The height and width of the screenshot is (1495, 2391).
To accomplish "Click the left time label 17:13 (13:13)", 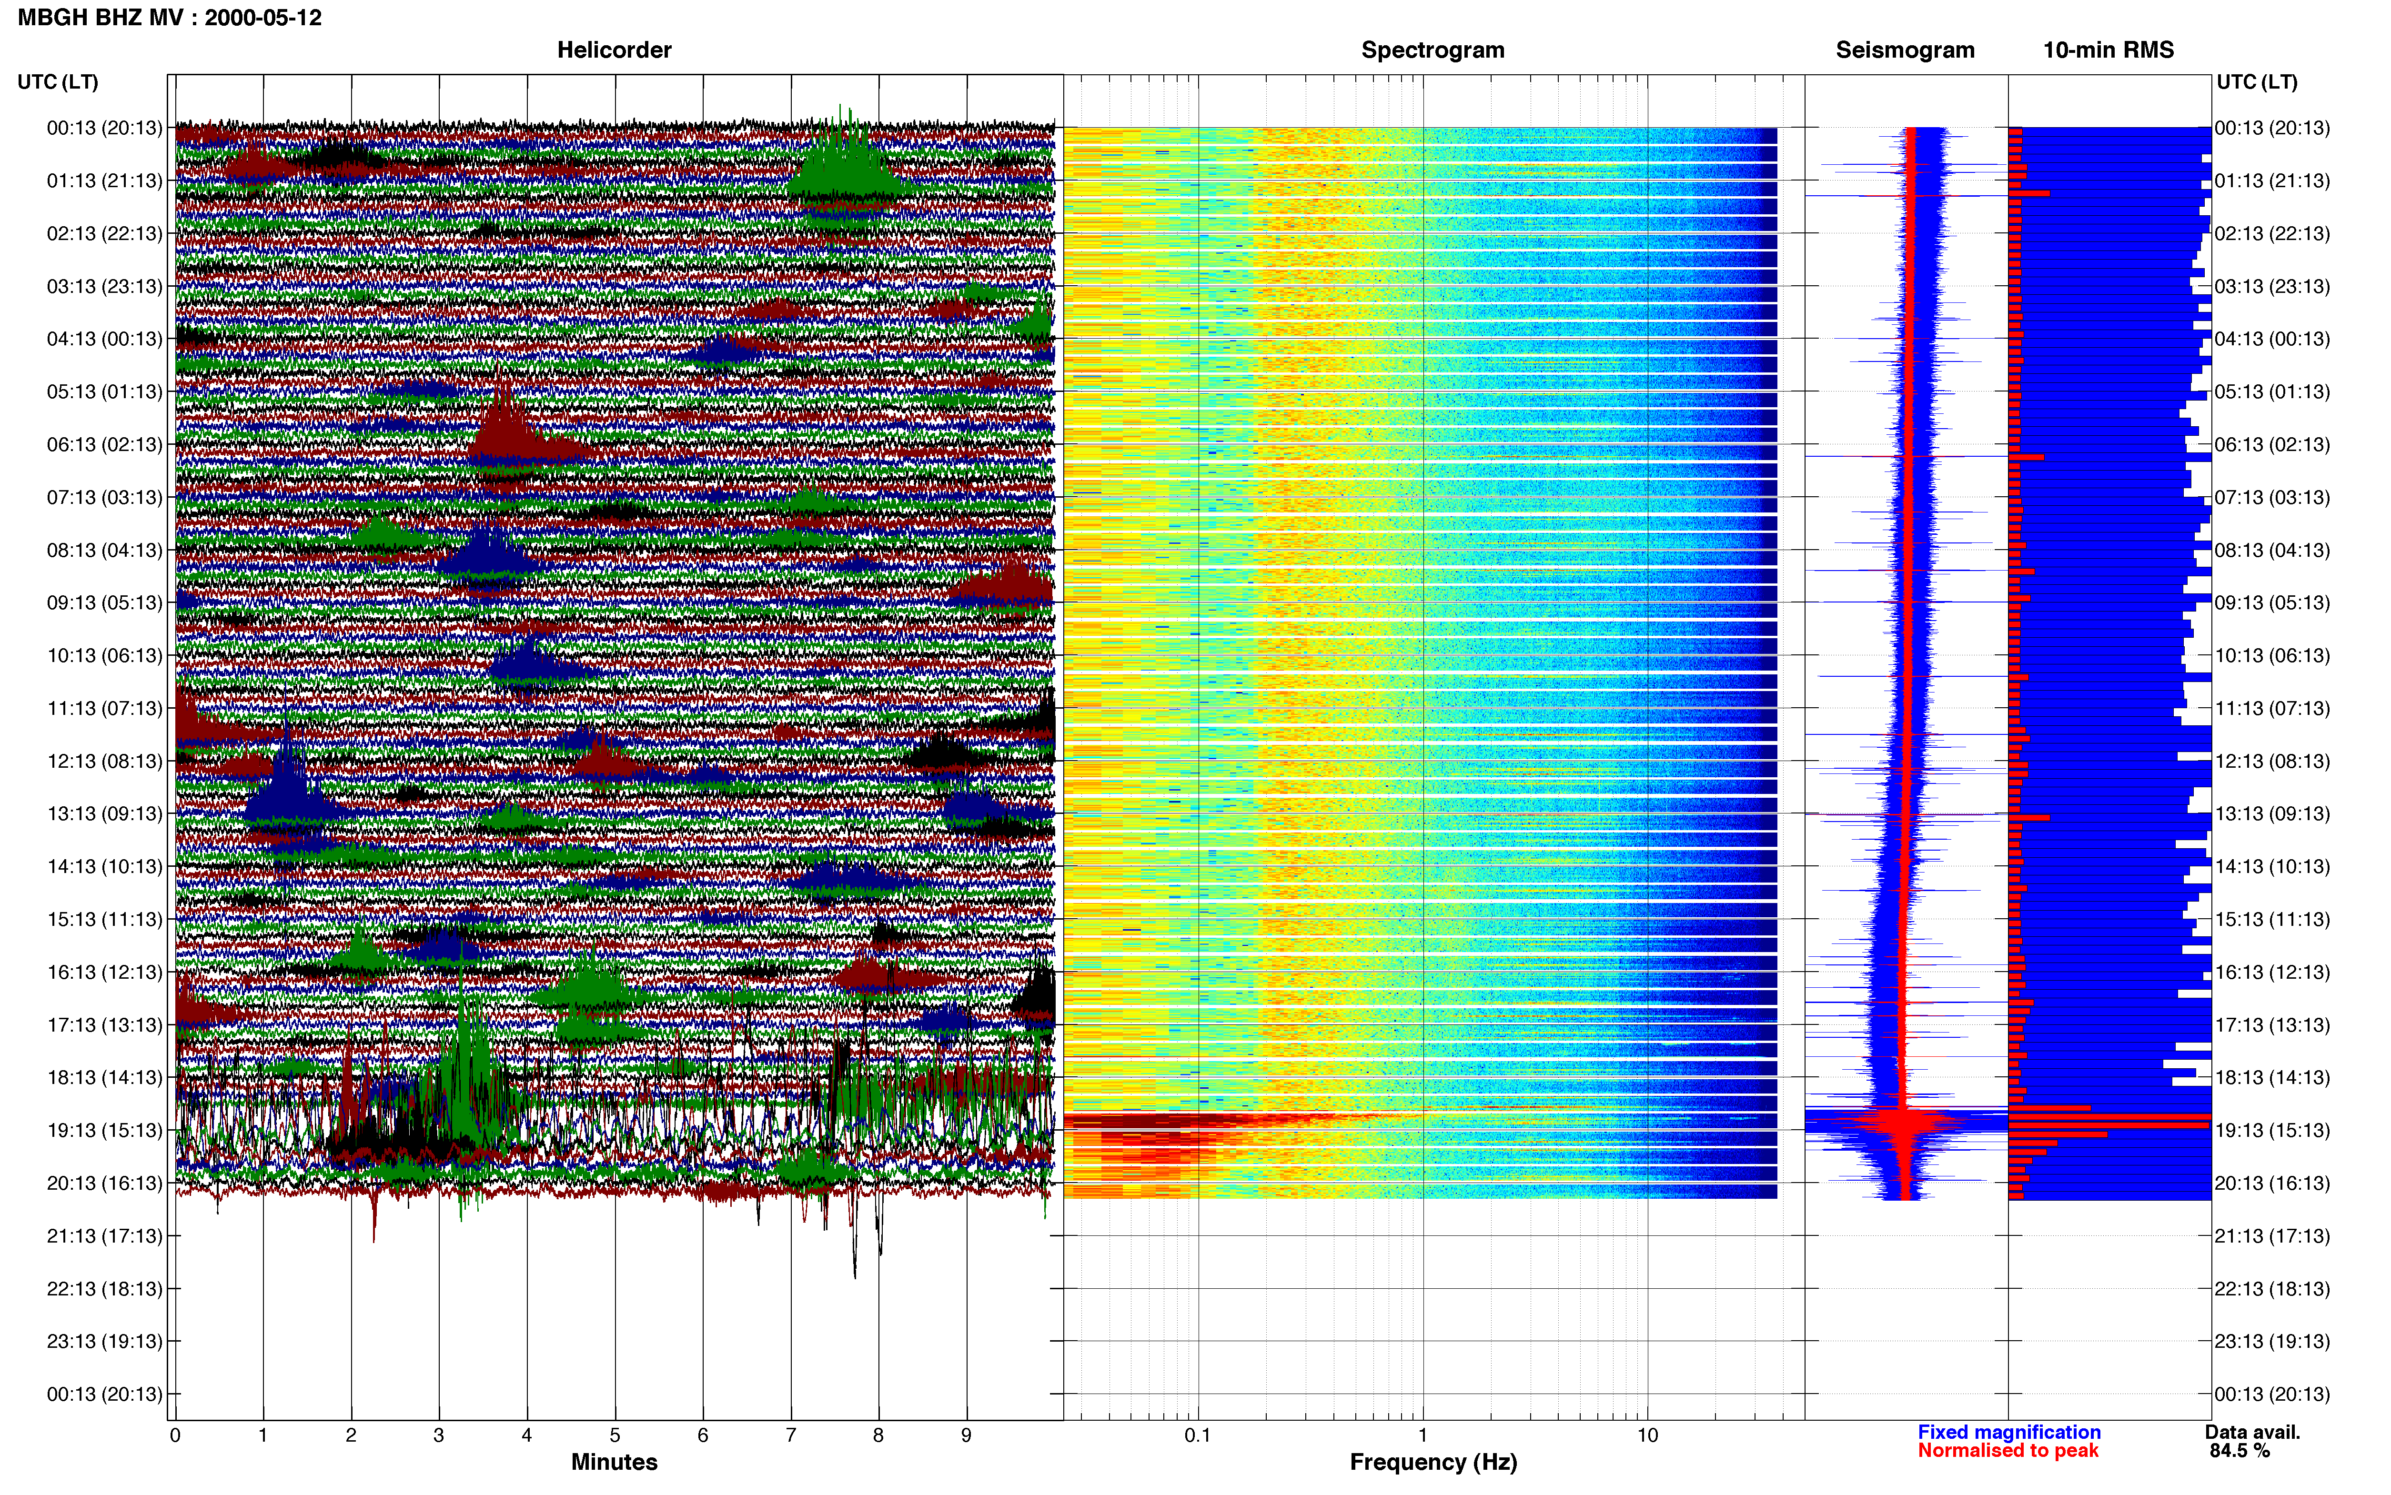I will (x=104, y=1024).
